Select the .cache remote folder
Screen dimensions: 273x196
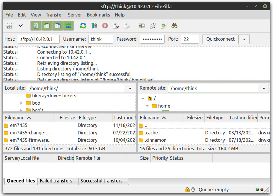204,133
